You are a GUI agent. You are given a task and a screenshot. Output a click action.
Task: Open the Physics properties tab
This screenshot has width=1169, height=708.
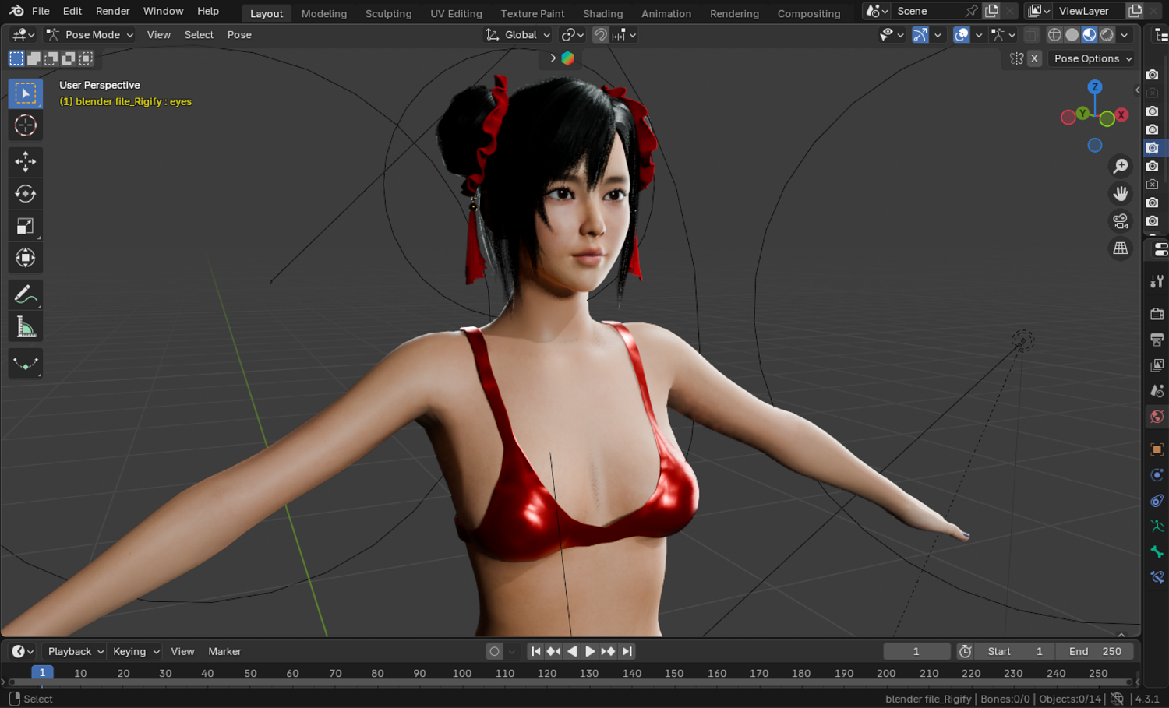click(x=1157, y=475)
